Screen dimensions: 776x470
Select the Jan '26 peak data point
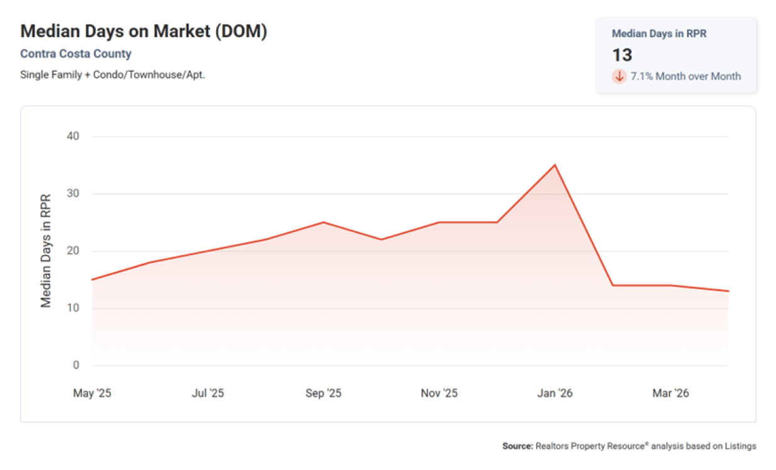click(x=555, y=165)
